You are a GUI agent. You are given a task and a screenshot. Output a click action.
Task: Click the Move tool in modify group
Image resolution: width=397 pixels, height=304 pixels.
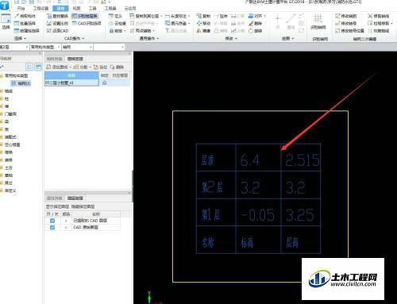coord(203,23)
